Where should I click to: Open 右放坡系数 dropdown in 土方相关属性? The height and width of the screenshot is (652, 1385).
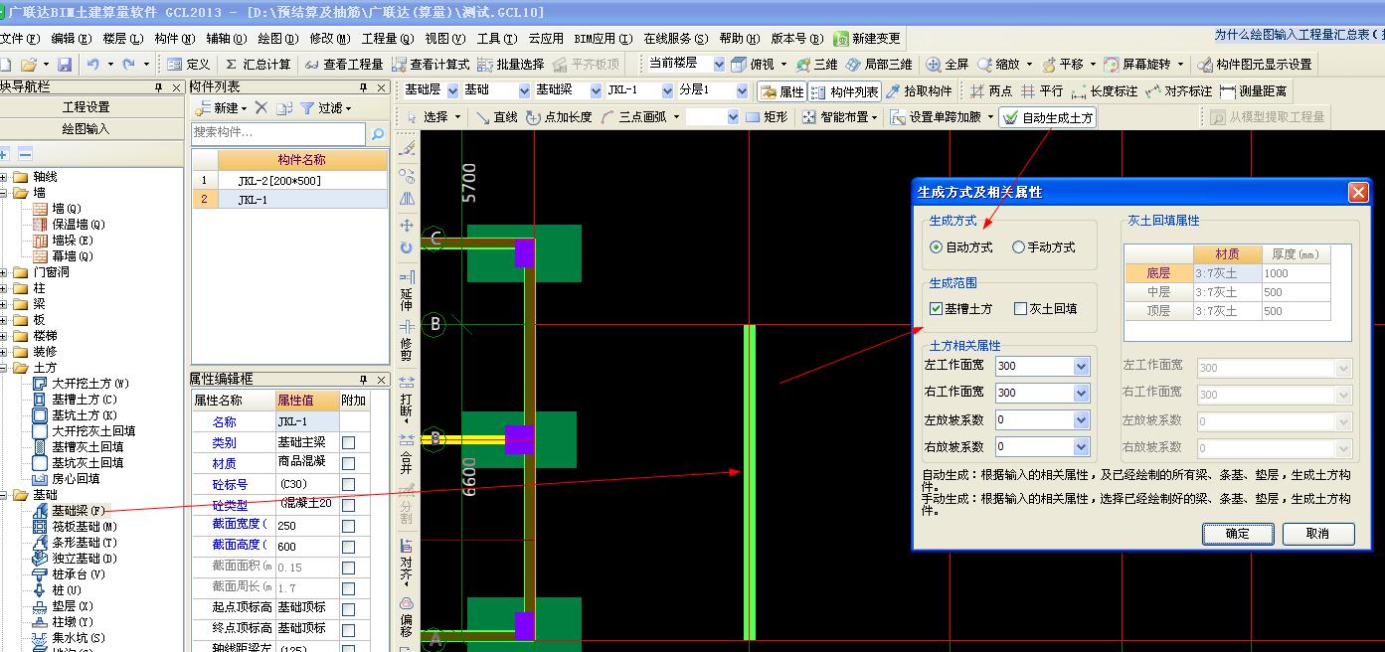point(1082,447)
